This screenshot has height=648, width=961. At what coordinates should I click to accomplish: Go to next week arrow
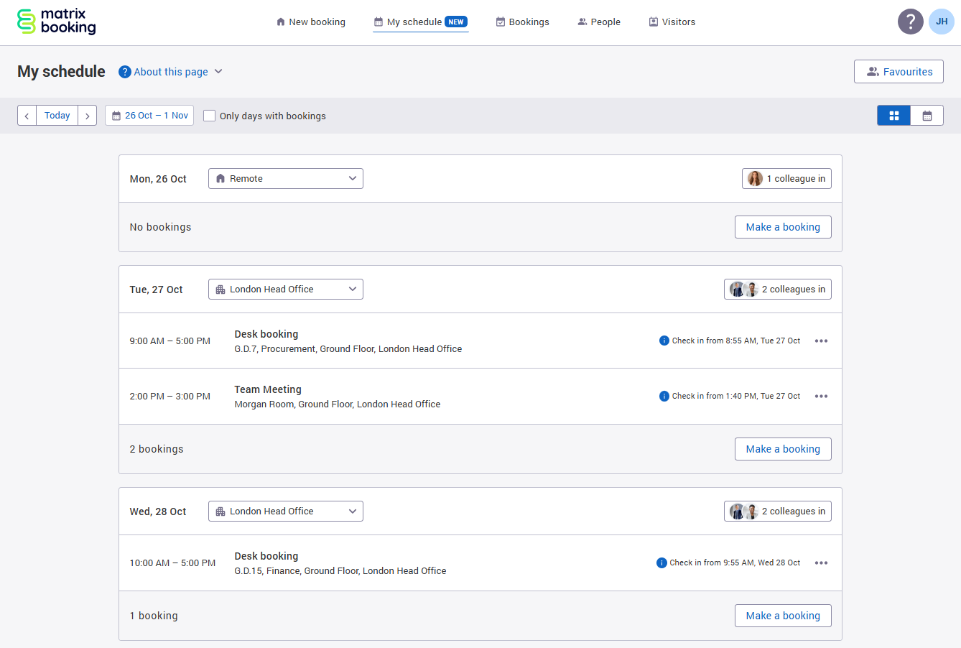88,116
